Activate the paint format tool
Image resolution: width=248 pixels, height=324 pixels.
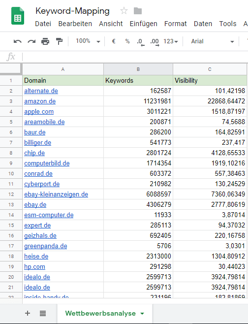[59, 41]
